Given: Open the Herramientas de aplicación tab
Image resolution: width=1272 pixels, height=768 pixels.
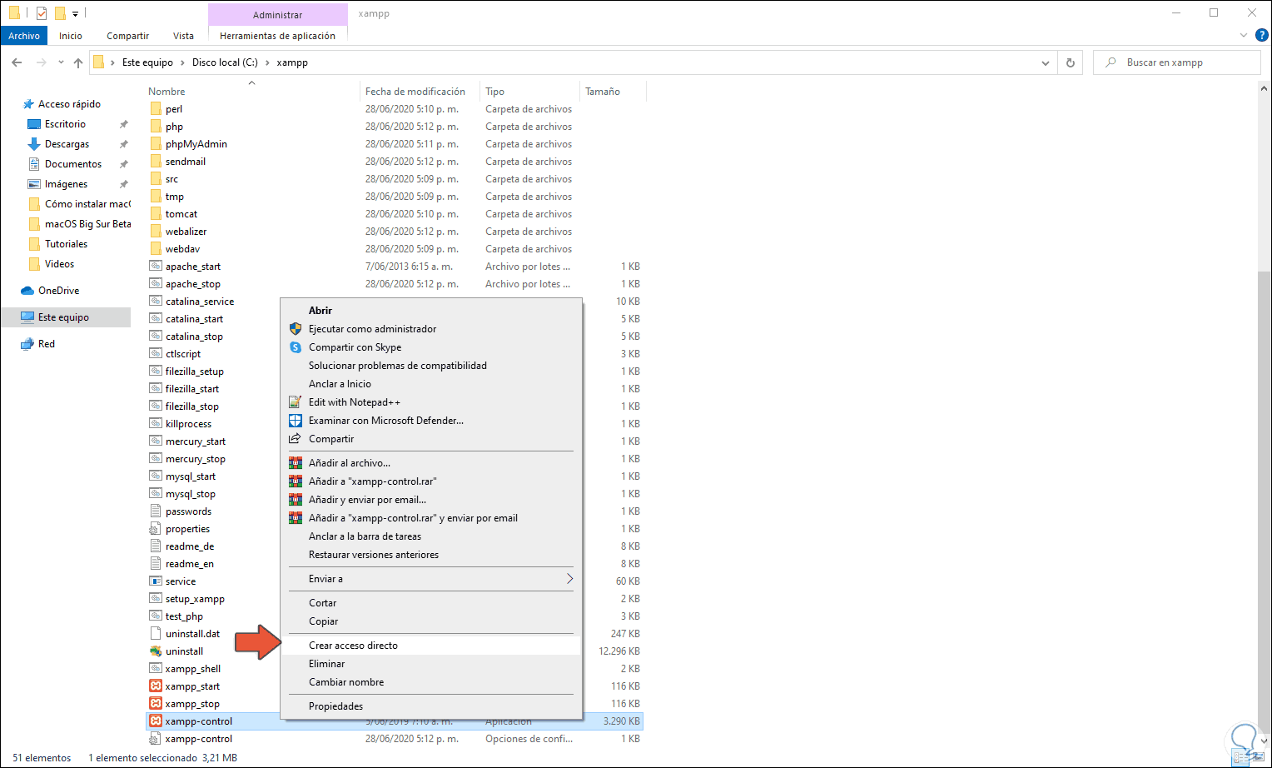Looking at the screenshot, I should point(278,36).
